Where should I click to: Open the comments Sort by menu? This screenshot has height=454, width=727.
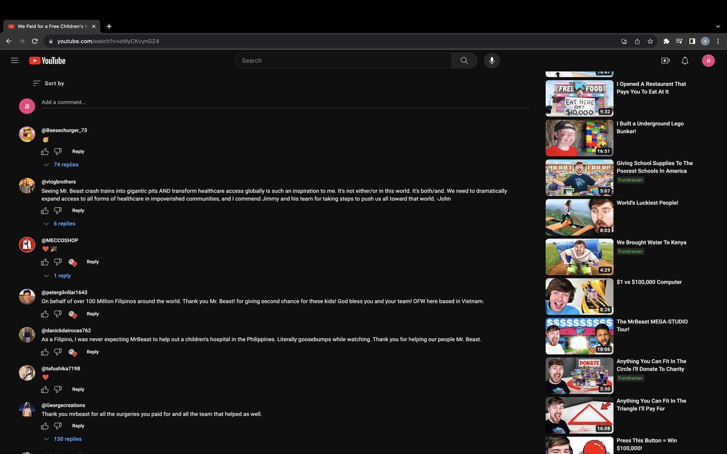pos(48,83)
